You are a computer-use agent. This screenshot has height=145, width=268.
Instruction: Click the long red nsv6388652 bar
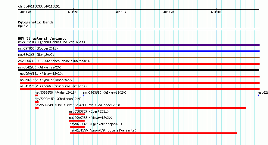click(160, 108)
